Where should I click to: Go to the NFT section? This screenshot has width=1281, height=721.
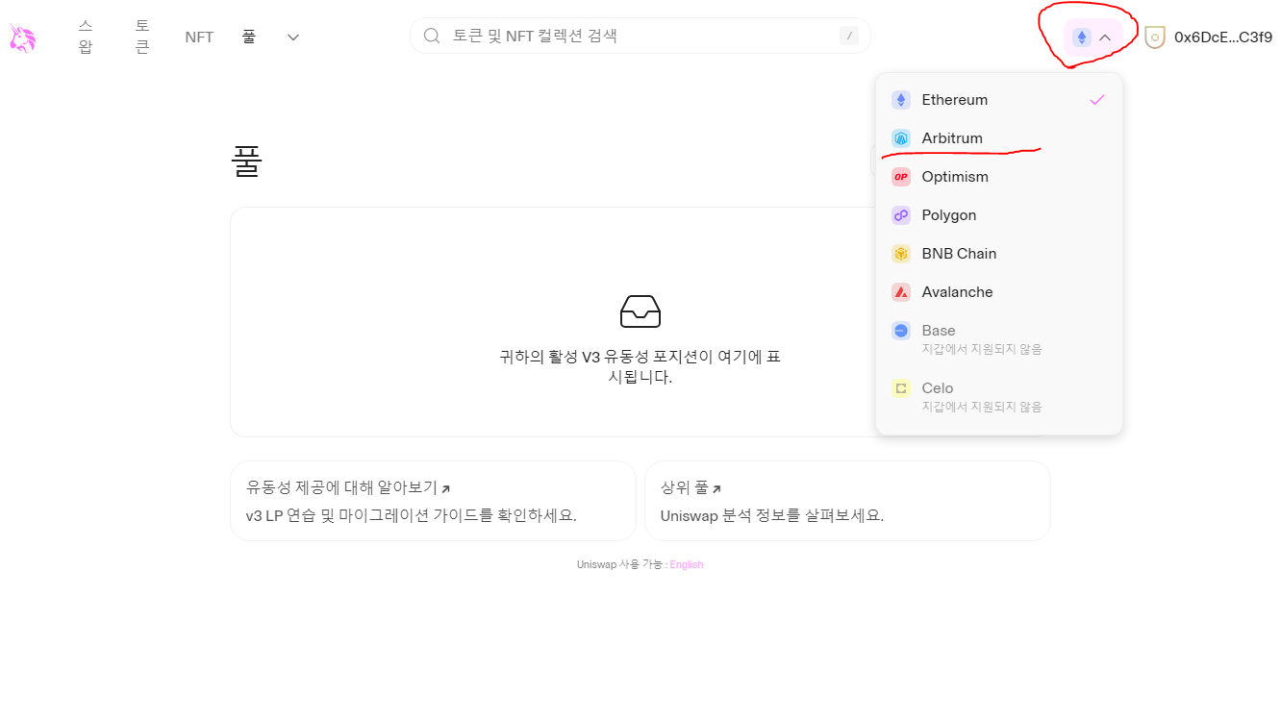(199, 37)
